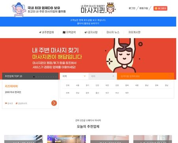Open 자유게시판 menu item
Viewport: 178px width, 143px height.
click(134, 32)
